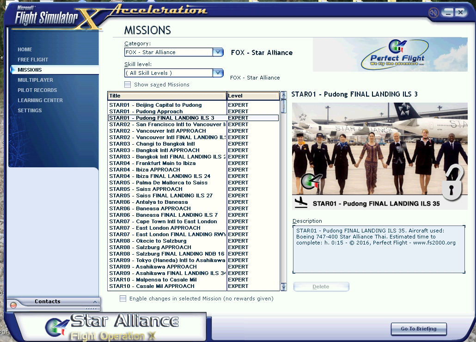Click inside the mission Description text box
Viewport: 476px width, 342px height.
click(x=379, y=249)
